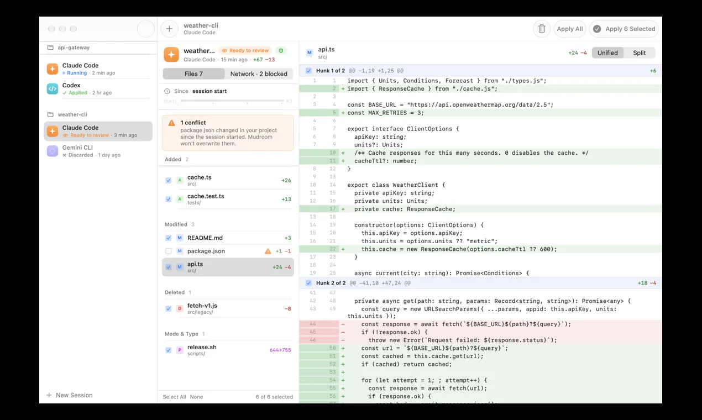Click the #3 end of the session timeline

pos(289,101)
